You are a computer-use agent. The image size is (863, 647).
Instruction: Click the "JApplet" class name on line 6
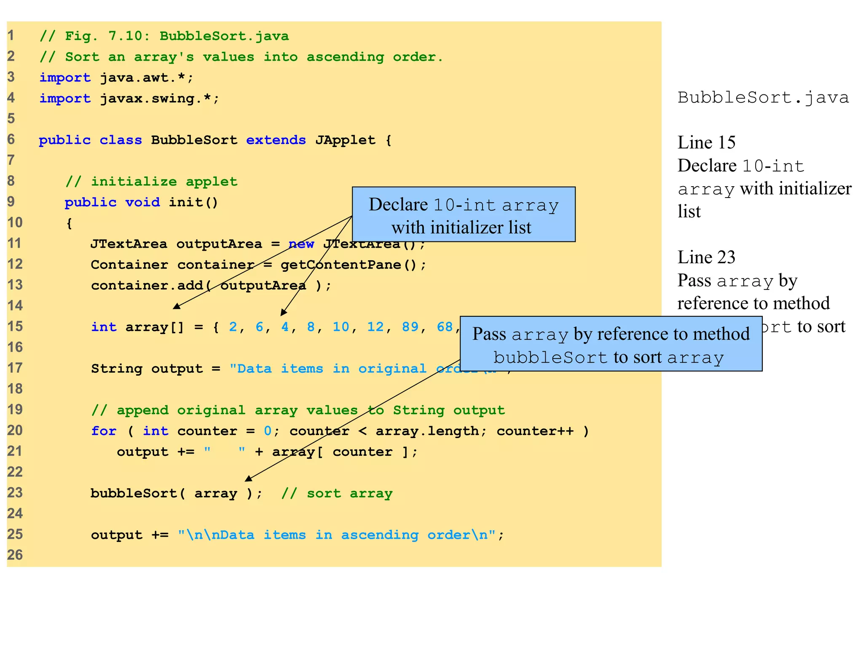click(345, 140)
